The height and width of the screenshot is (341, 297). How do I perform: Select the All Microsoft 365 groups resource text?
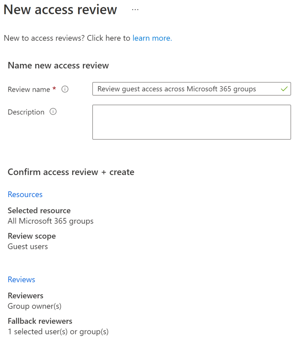tap(50, 221)
